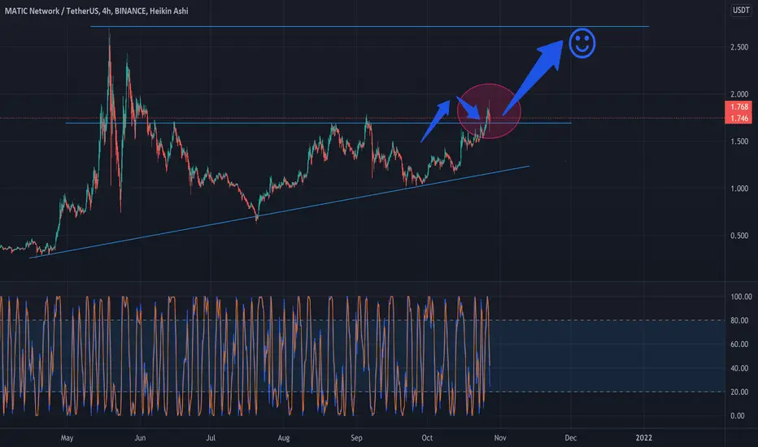758x447 pixels.
Task: Select the 1.000 price axis label
Action: (739, 189)
